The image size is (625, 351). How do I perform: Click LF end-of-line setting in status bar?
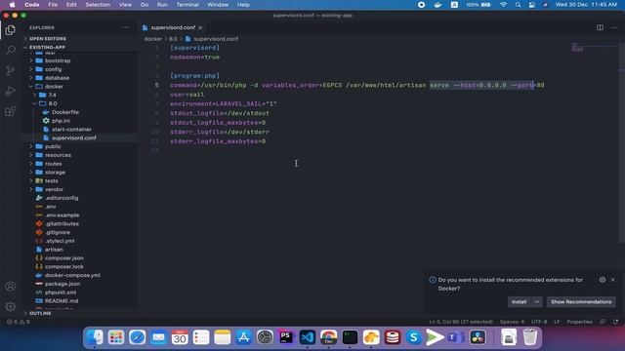(557, 322)
